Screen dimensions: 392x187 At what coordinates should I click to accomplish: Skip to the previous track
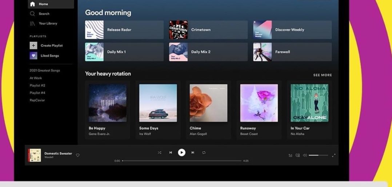click(x=171, y=153)
